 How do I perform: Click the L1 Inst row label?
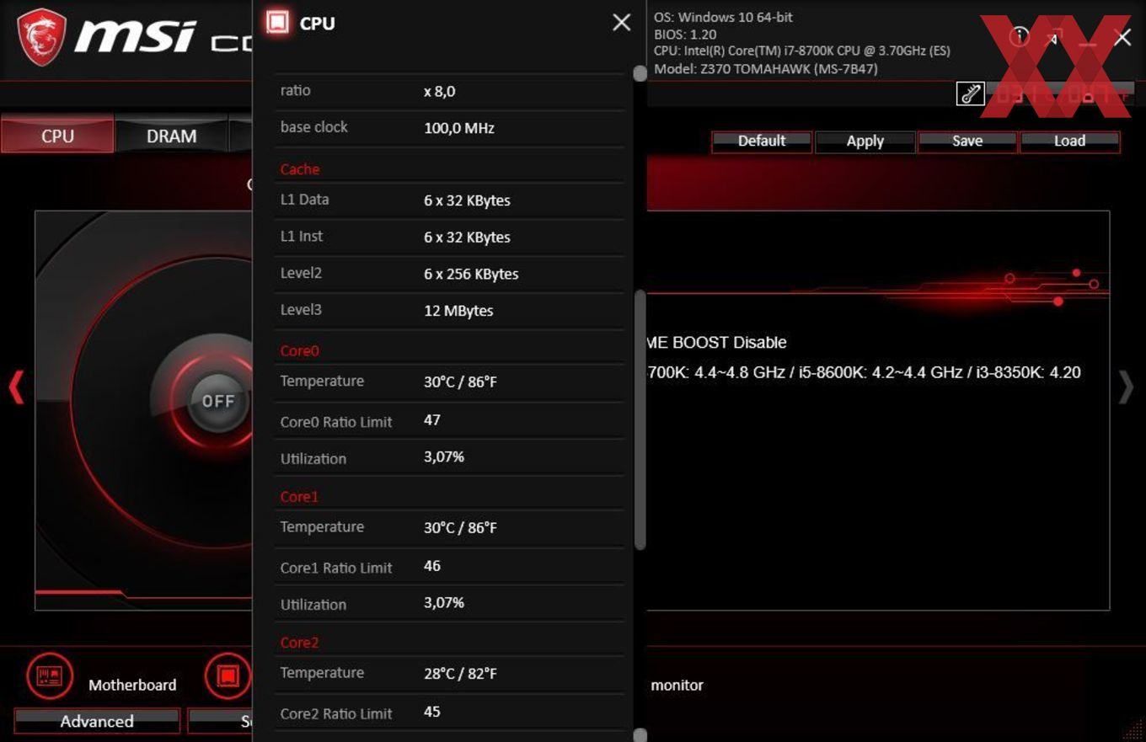point(302,237)
